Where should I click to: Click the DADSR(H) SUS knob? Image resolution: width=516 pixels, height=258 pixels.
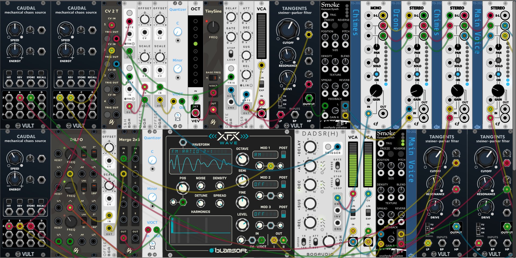310,204
